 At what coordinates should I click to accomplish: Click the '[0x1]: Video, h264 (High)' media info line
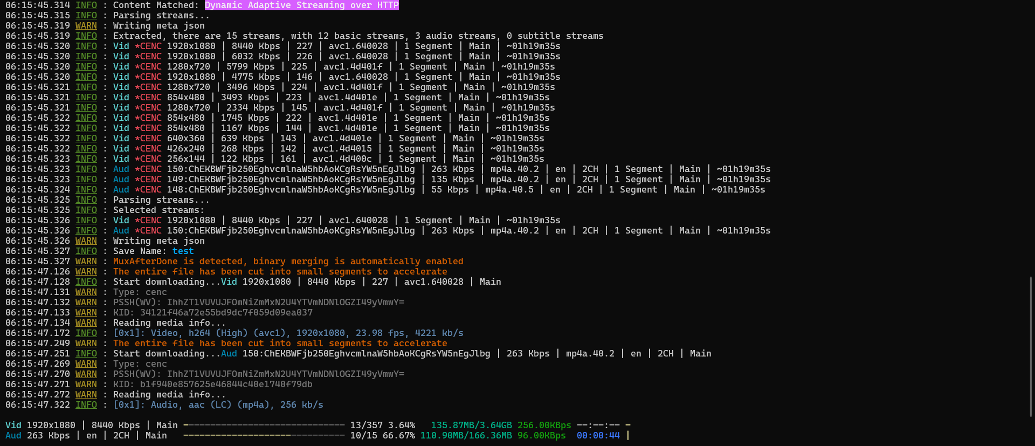[x=288, y=333]
